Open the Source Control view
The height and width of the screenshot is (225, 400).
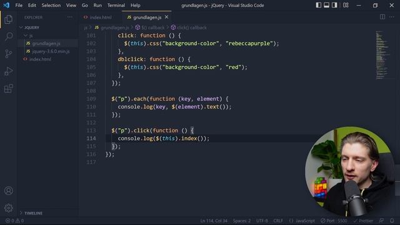(8, 54)
